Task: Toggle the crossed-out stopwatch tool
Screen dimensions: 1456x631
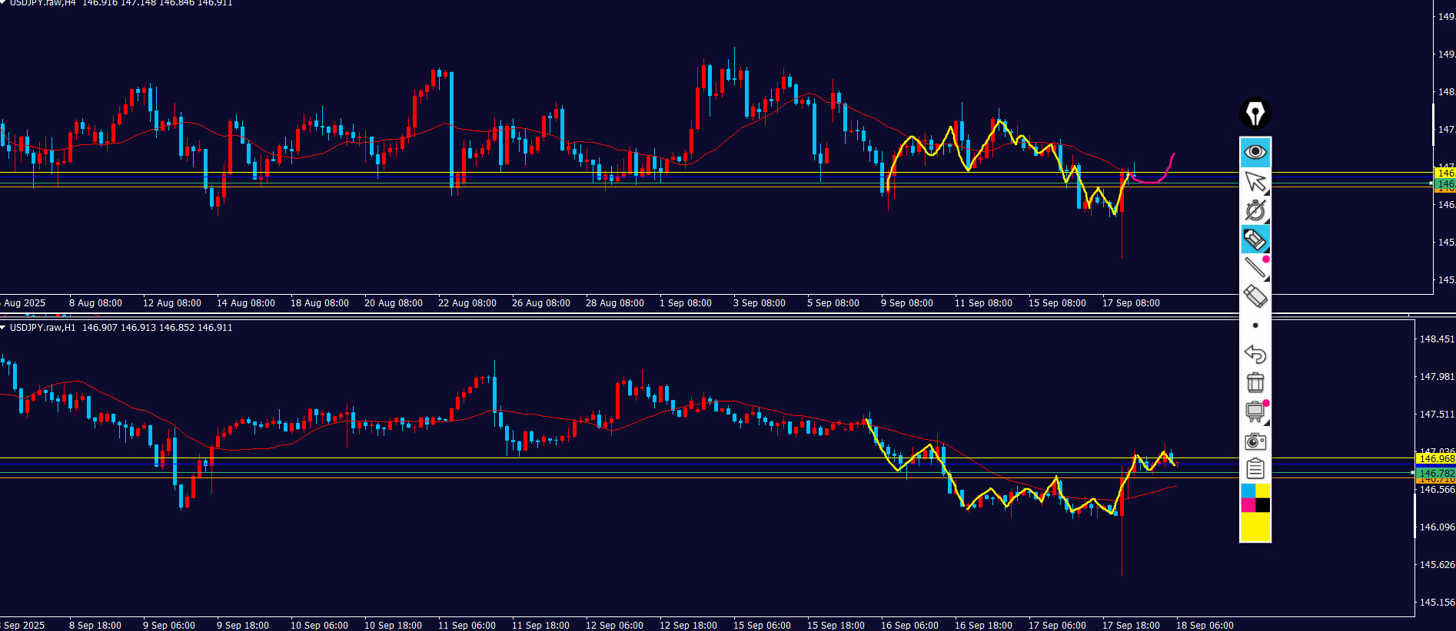Action: click(1255, 210)
